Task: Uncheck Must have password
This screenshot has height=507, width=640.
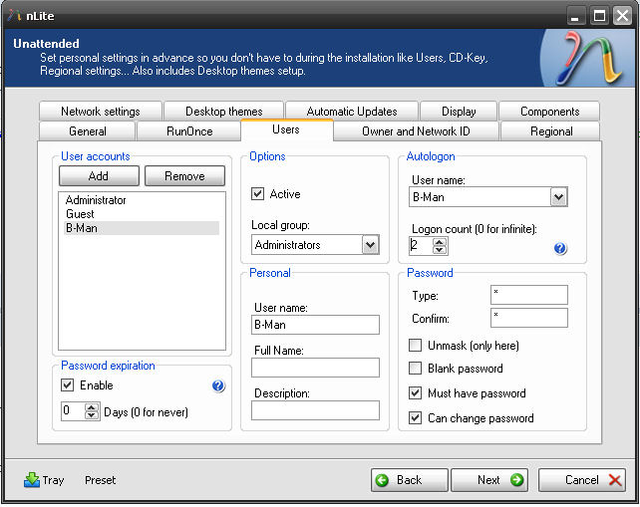Action: [415, 393]
